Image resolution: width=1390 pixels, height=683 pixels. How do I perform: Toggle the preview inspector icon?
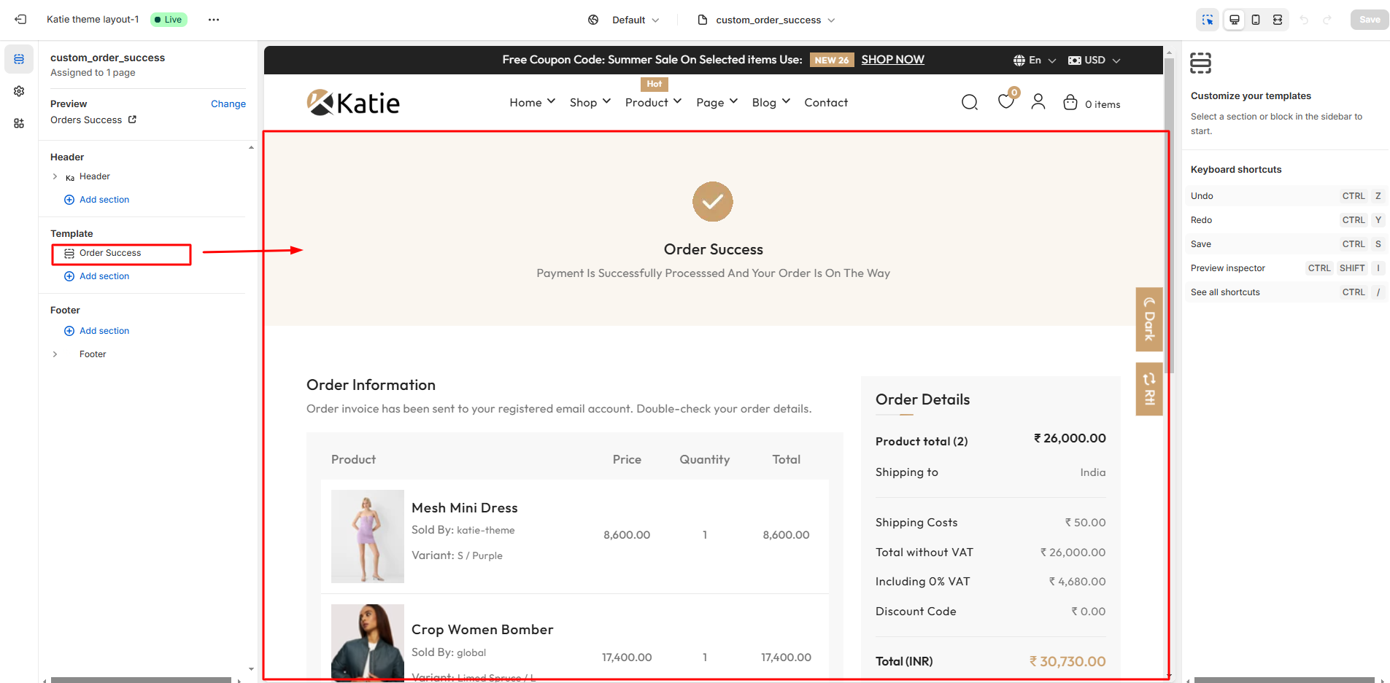coord(1208,20)
